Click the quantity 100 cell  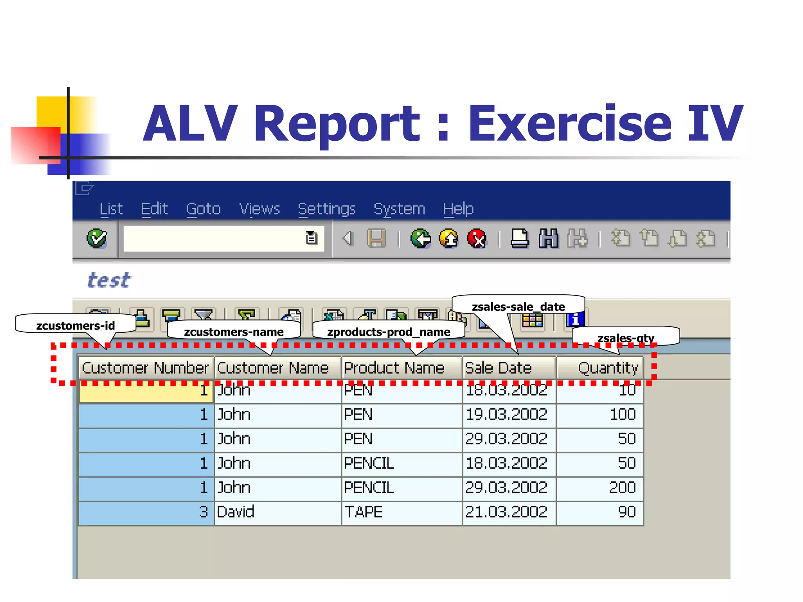click(x=600, y=415)
